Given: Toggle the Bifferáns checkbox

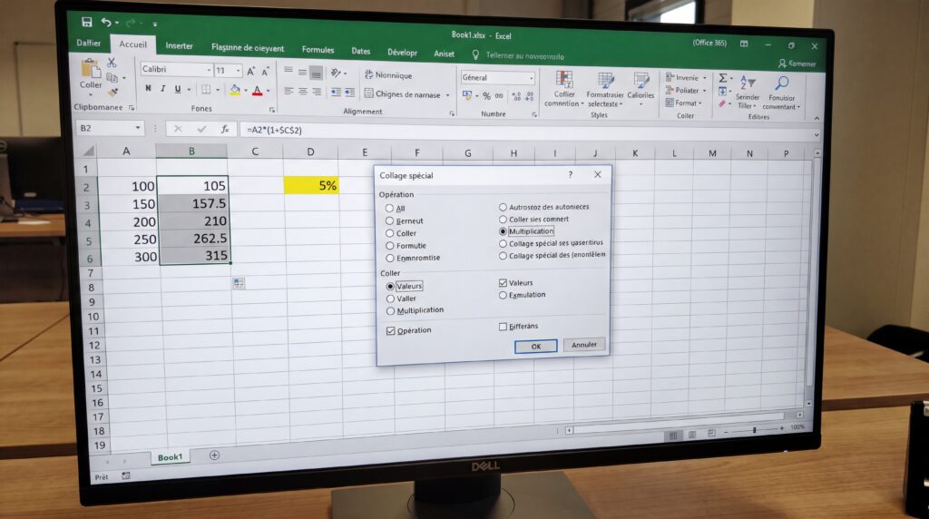Looking at the screenshot, I should [x=503, y=327].
